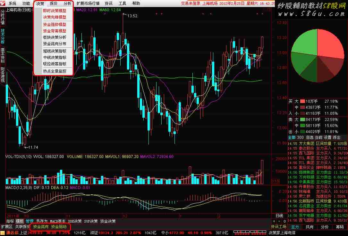
Task: Open the 工具 menu
Action: (x=122, y=3)
